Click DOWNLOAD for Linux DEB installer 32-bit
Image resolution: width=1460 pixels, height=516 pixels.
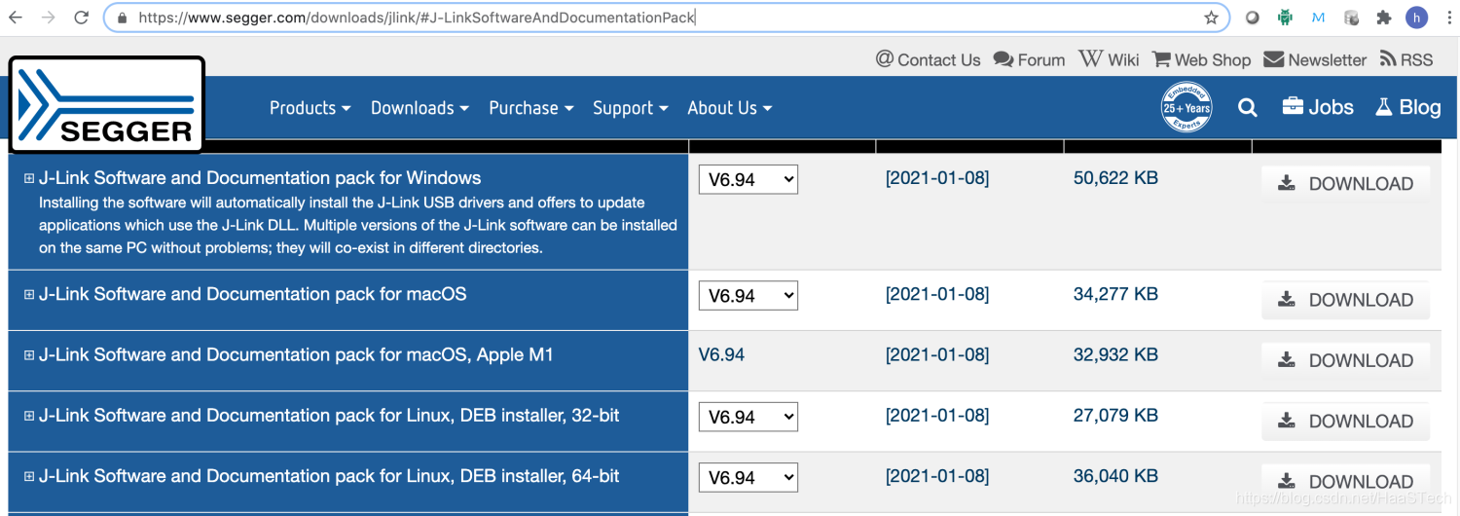[1346, 421]
